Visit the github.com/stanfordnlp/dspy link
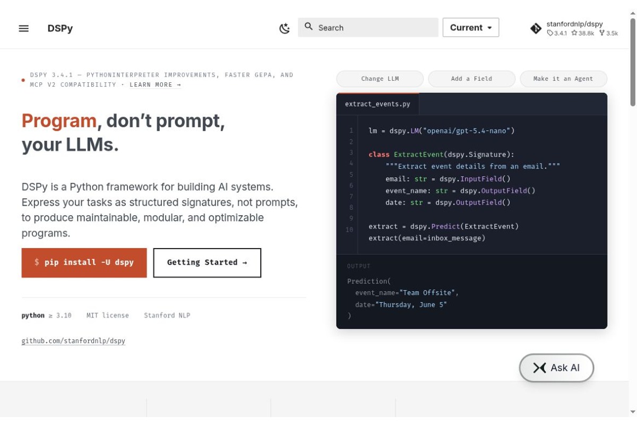Image resolution: width=637 pixels, height=425 pixels. (x=73, y=341)
